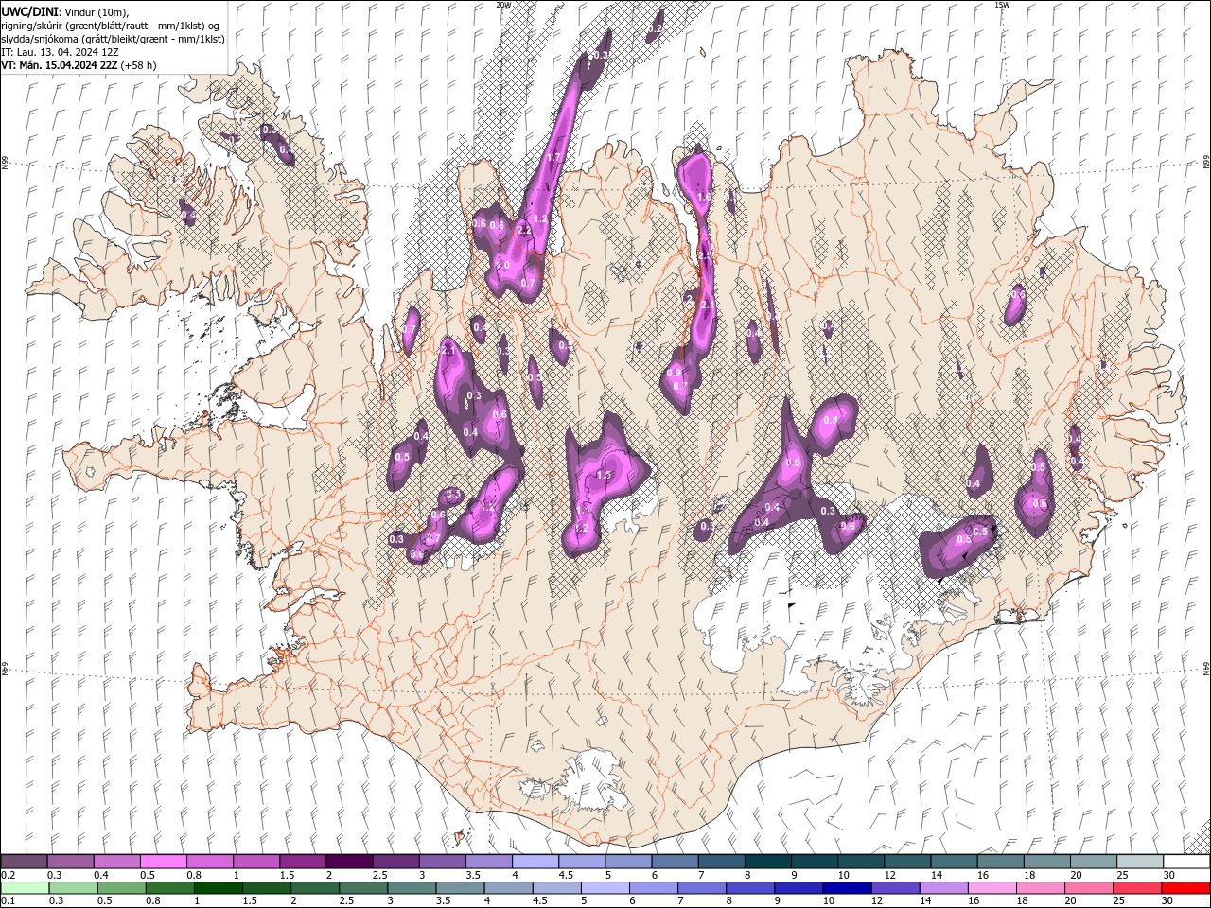This screenshot has height=908, width=1211.
Task: Pick the 4–4.5 pale lavender swatch, upper legend
Action: [535, 862]
